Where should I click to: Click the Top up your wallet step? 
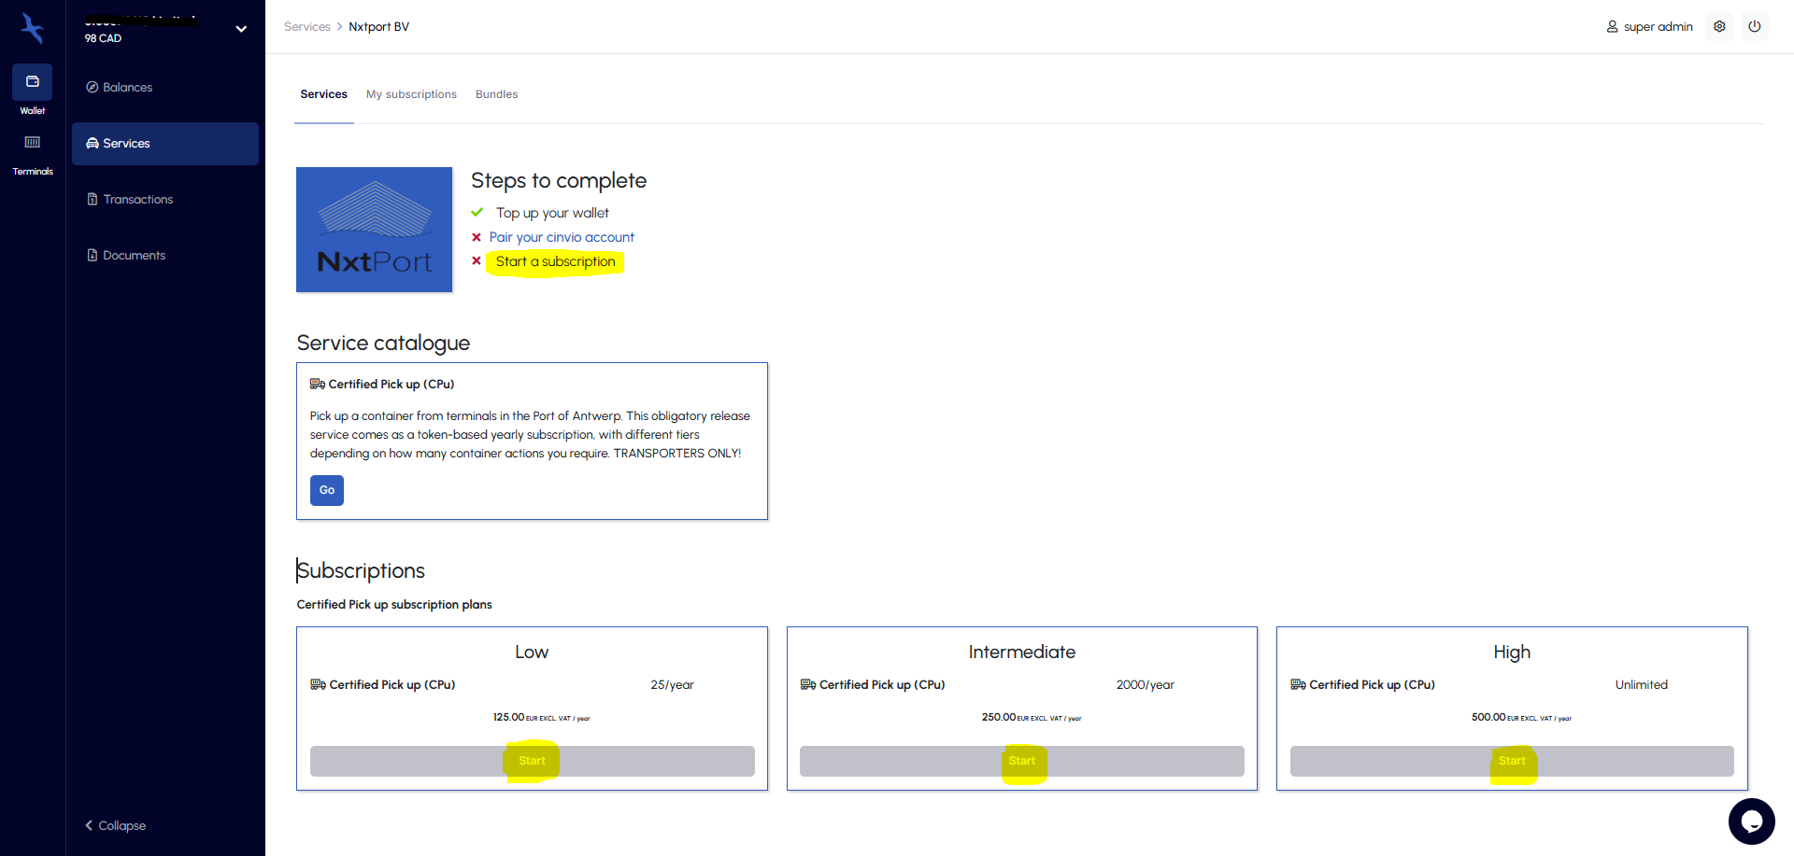(x=552, y=213)
